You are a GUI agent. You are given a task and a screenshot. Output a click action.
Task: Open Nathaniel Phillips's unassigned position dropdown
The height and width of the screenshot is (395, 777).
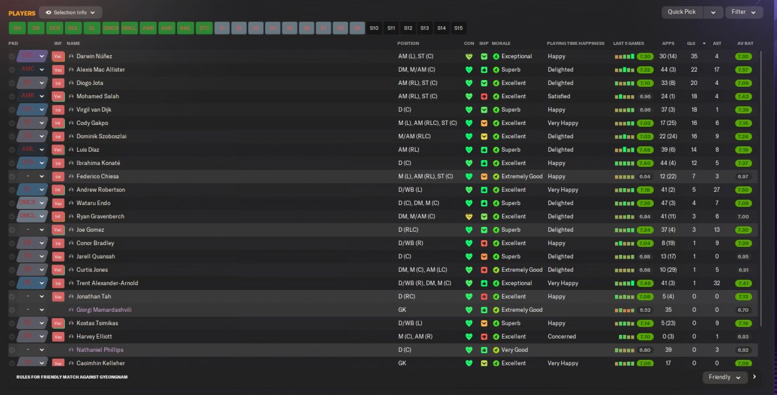[32, 350]
